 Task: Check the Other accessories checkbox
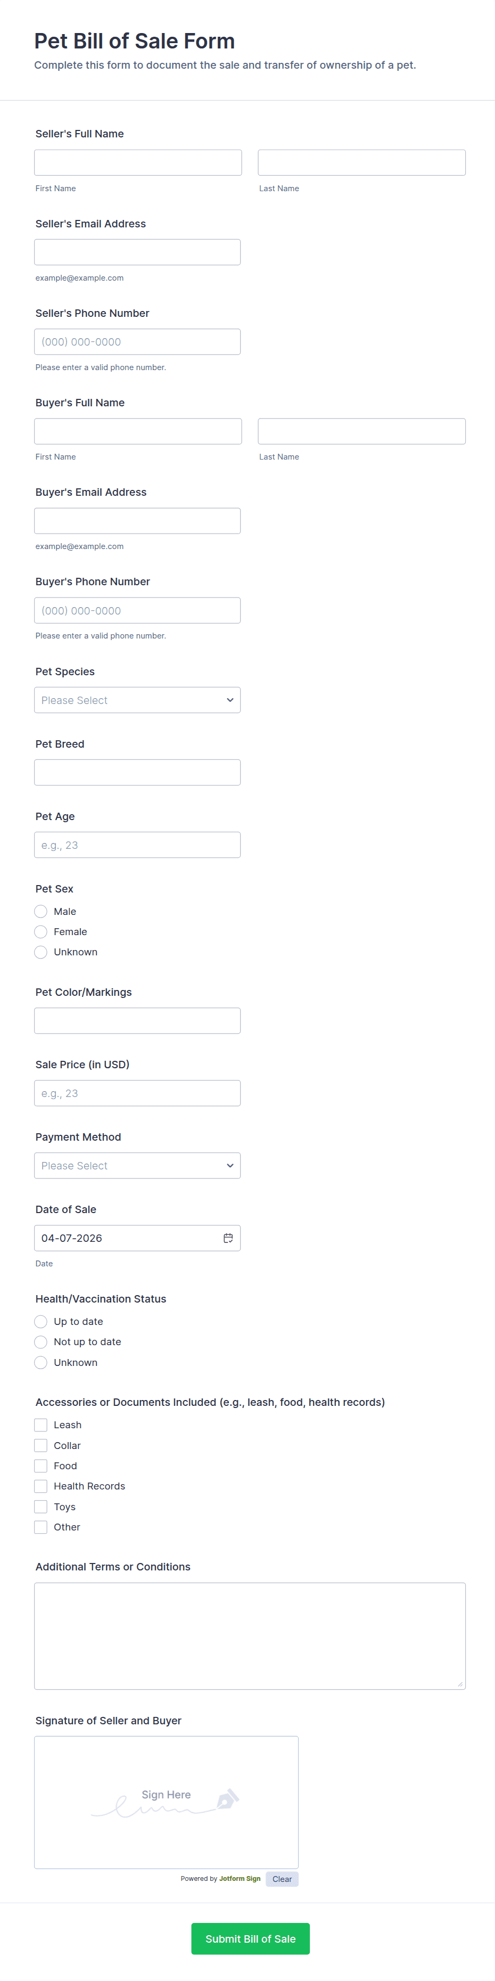click(41, 1527)
